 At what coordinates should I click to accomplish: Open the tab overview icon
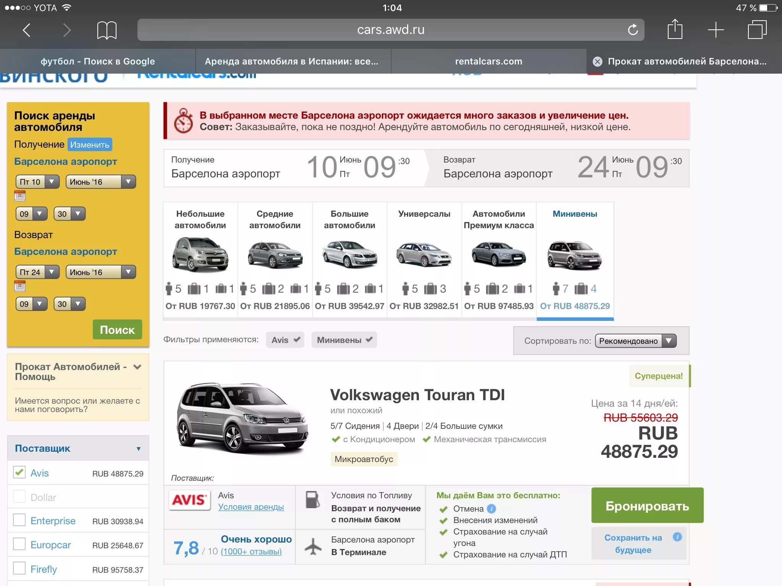pyautogui.click(x=757, y=30)
